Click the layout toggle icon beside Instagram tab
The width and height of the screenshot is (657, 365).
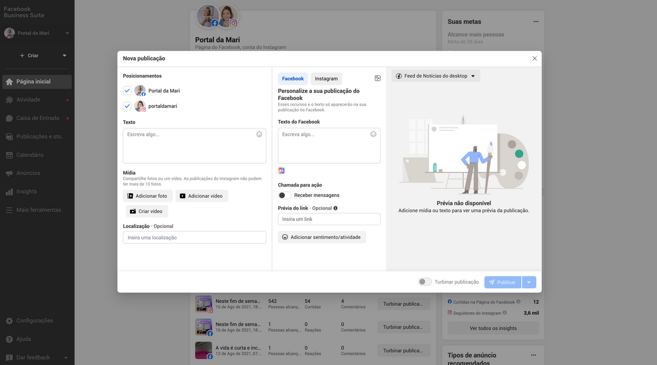coord(377,78)
